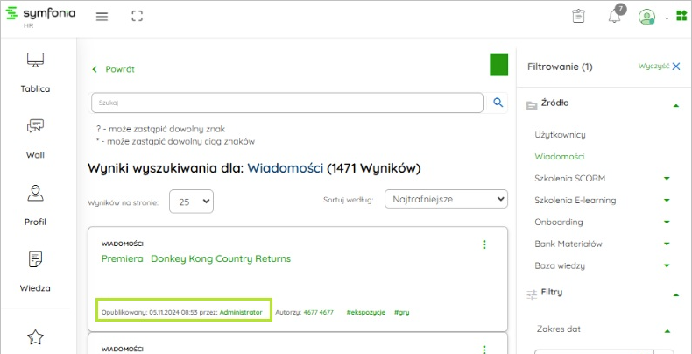692x354 pixels.
Task: Open the Sortuj według dropdown
Action: (x=444, y=200)
